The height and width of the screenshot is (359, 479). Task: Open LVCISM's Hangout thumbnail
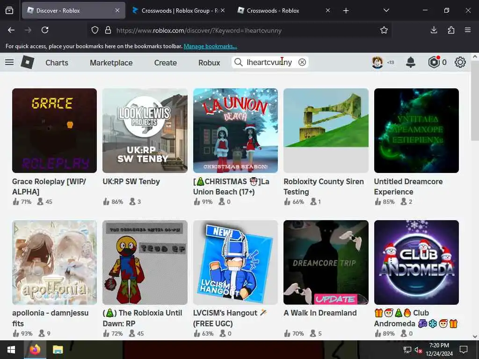pyautogui.click(x=236, y=263)
